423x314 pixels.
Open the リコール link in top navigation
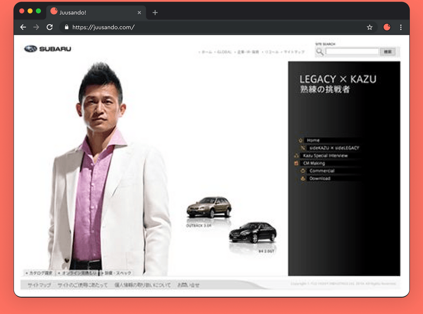271,52
